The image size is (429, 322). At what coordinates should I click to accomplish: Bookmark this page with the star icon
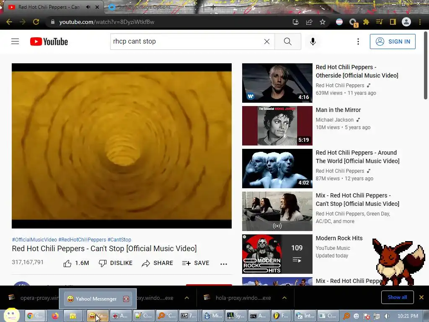coord(323,22)
